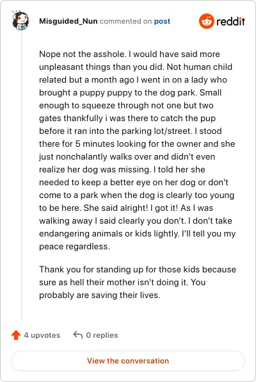Image resolution: width=256 pixels, height=382 pixels.
Task: Click the line "brought a puppy puppy to the dog park"
Action: (130, 92)
